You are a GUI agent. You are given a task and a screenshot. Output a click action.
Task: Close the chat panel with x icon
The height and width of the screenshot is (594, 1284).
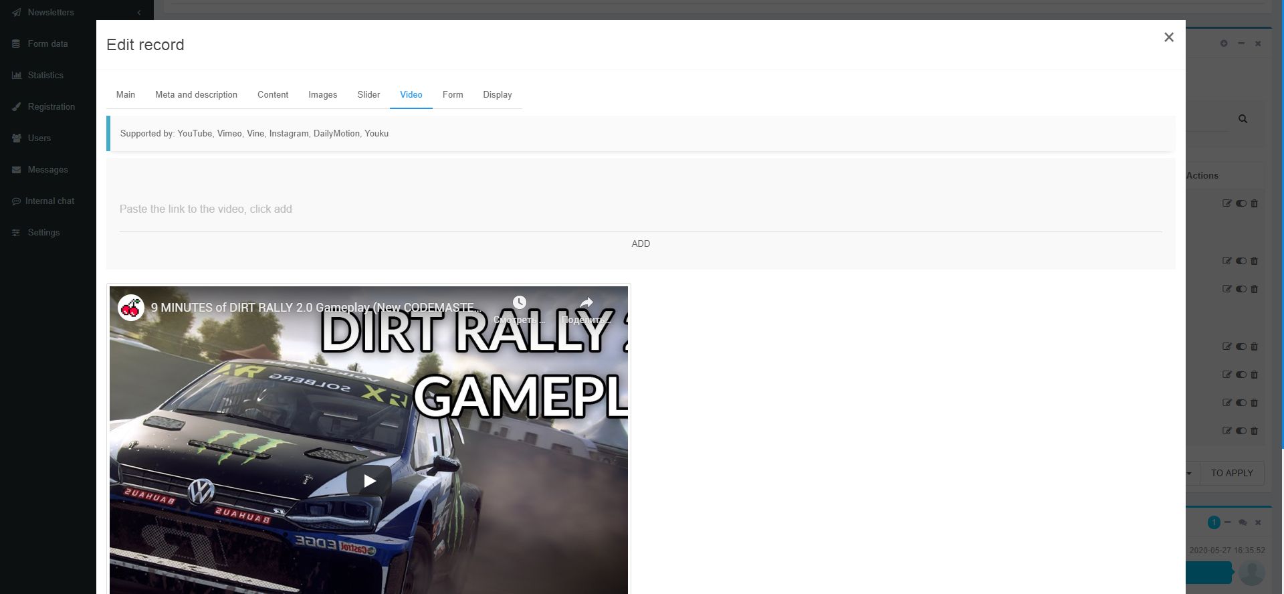[x=1258, y=523]
